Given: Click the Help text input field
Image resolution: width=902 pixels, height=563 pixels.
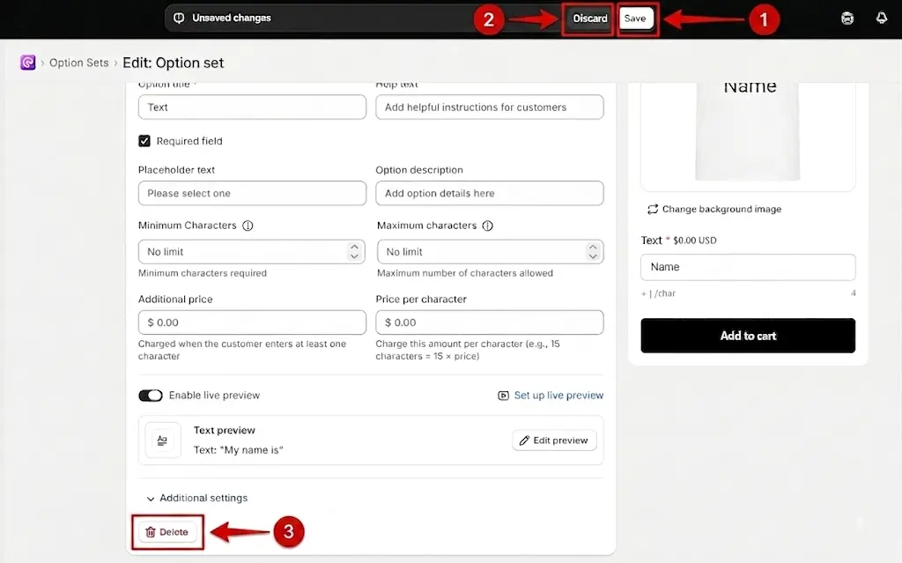Looking at the screenshot, I should pos(490,107).
